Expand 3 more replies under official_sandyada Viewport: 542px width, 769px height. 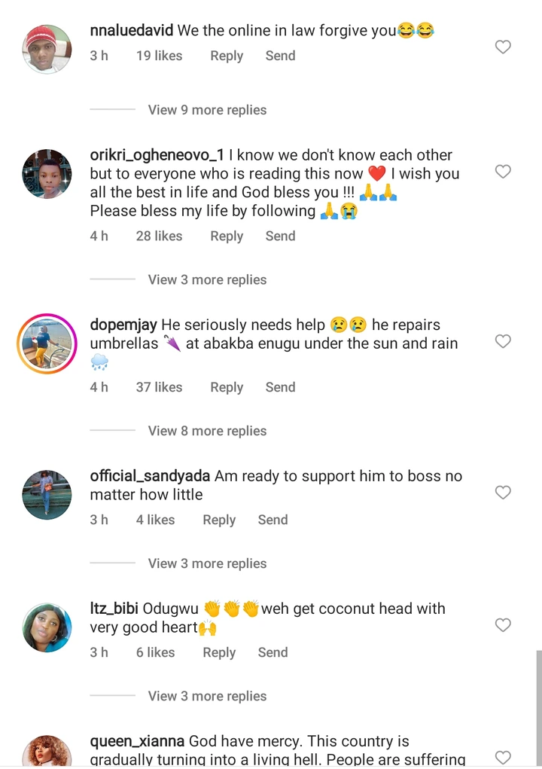[207, 563]
